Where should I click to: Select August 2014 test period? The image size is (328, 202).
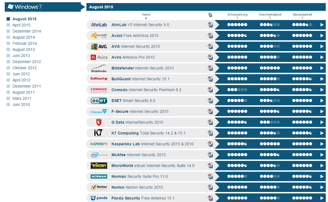[x=24, y=37]
